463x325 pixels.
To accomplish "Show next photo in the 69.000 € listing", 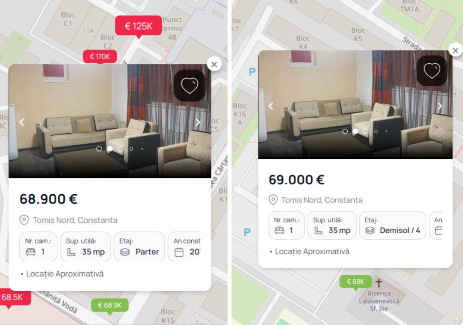I will (439, 106).
